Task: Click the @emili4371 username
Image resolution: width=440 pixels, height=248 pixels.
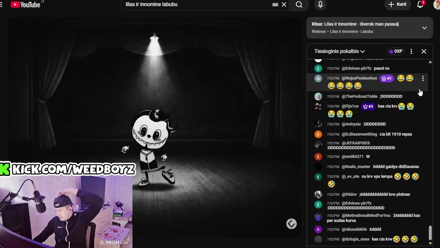Action: 352,156
